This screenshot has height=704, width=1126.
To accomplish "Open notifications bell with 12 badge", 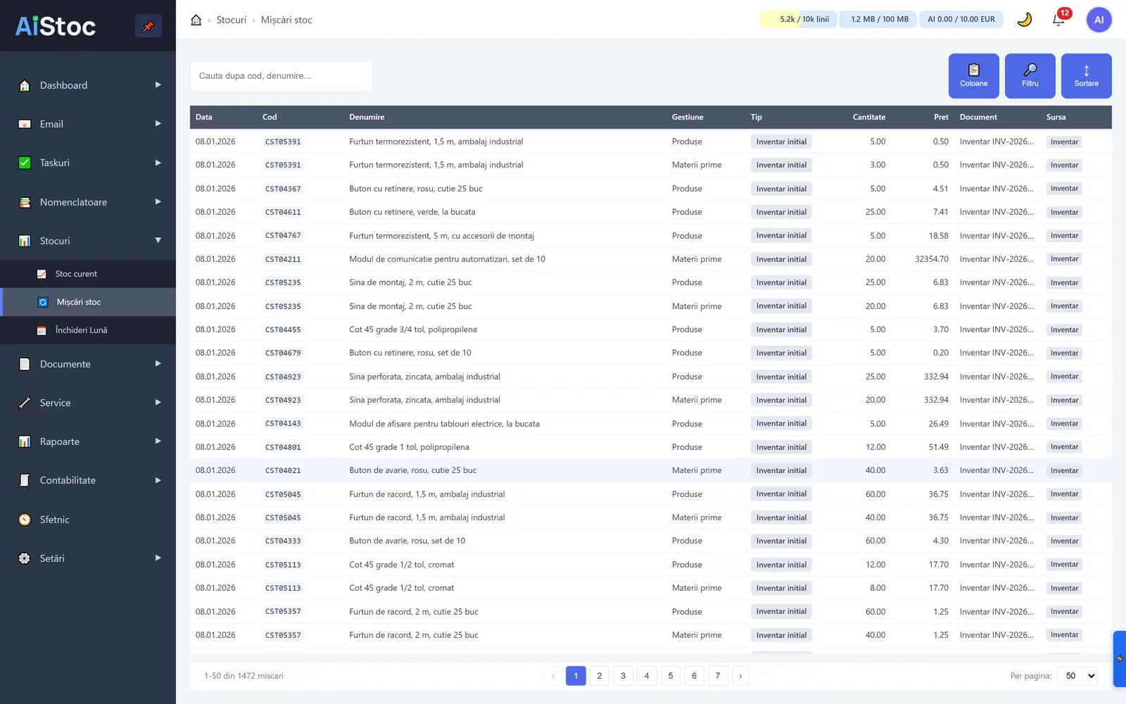I will tap(1058, 20).
